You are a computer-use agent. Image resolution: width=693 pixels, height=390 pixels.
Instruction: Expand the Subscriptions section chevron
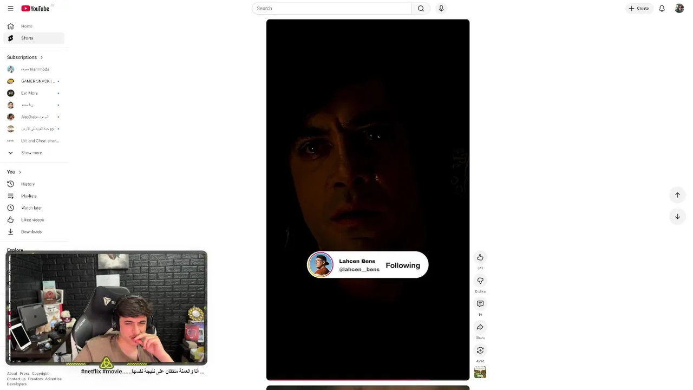41,57
